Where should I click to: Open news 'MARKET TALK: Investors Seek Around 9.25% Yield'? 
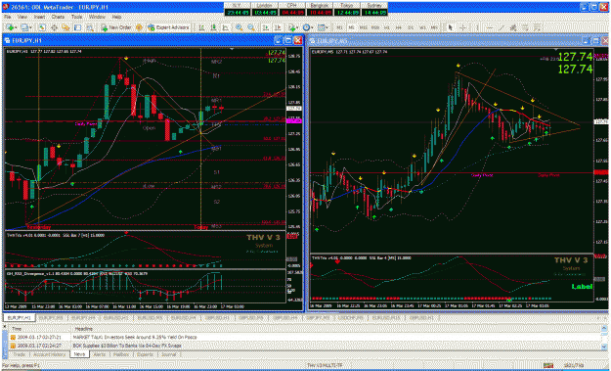point(135,337)
